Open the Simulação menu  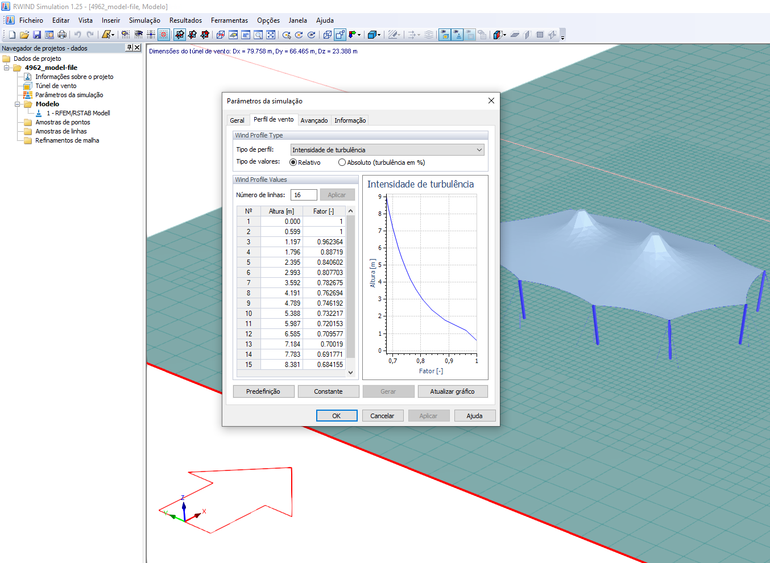click(x=144, y=20)
